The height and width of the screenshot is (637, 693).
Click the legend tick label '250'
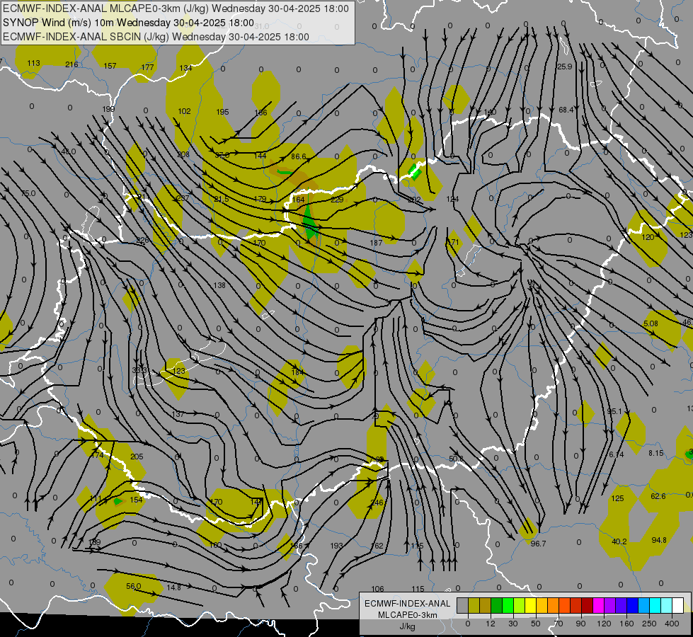point(649,624)
